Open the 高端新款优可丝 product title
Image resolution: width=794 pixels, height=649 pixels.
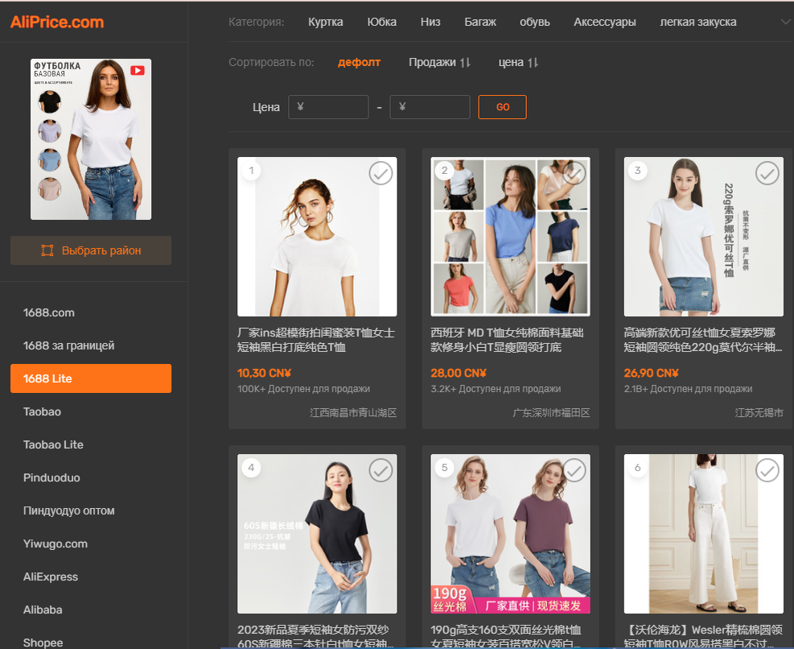tap(703, 340)
